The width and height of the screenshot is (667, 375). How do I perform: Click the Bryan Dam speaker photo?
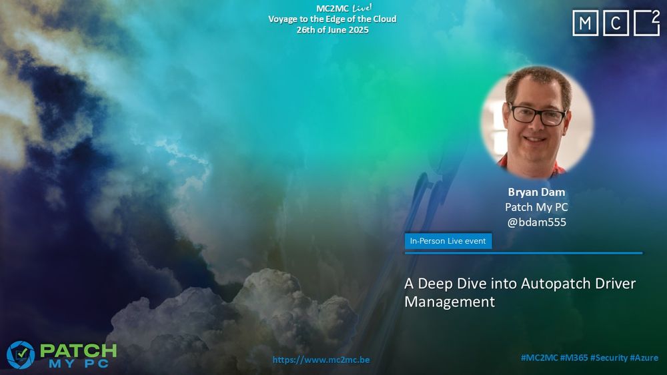coord(537,122)
